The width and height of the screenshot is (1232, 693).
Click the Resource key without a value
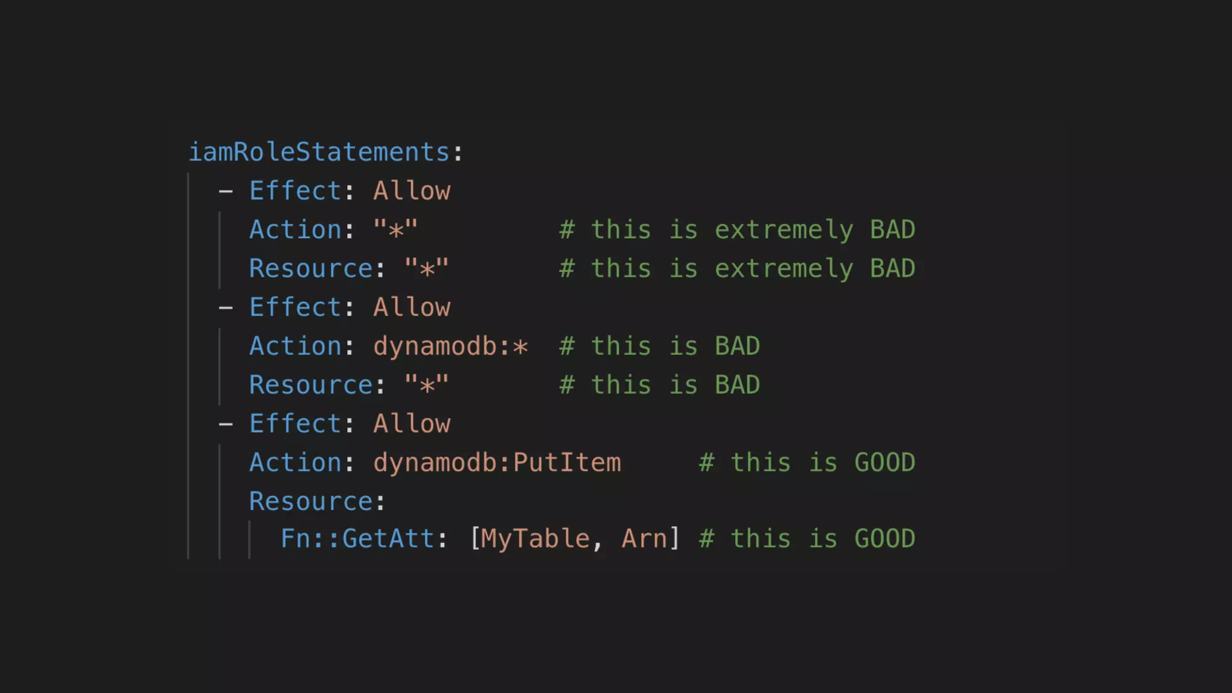[x=310, y=501]
